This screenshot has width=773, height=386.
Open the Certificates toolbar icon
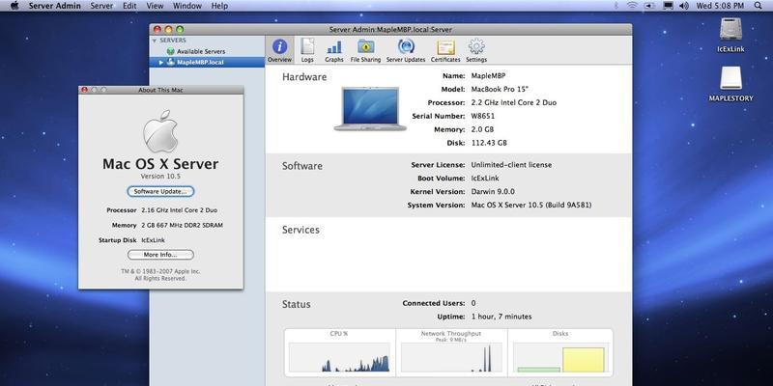tap(445, 50)
